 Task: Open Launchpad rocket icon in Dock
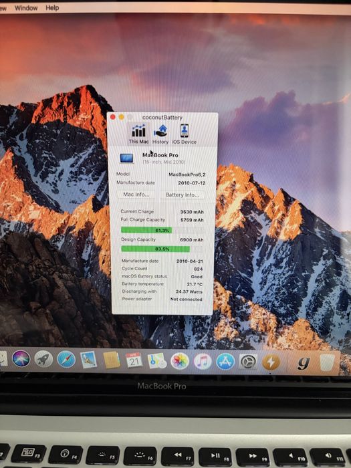(43, 359)
